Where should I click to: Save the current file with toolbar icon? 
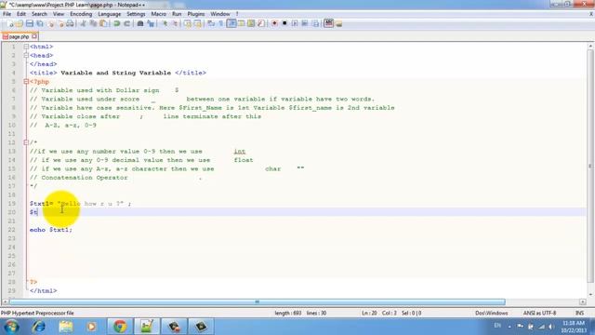click(x=30, y=23)
